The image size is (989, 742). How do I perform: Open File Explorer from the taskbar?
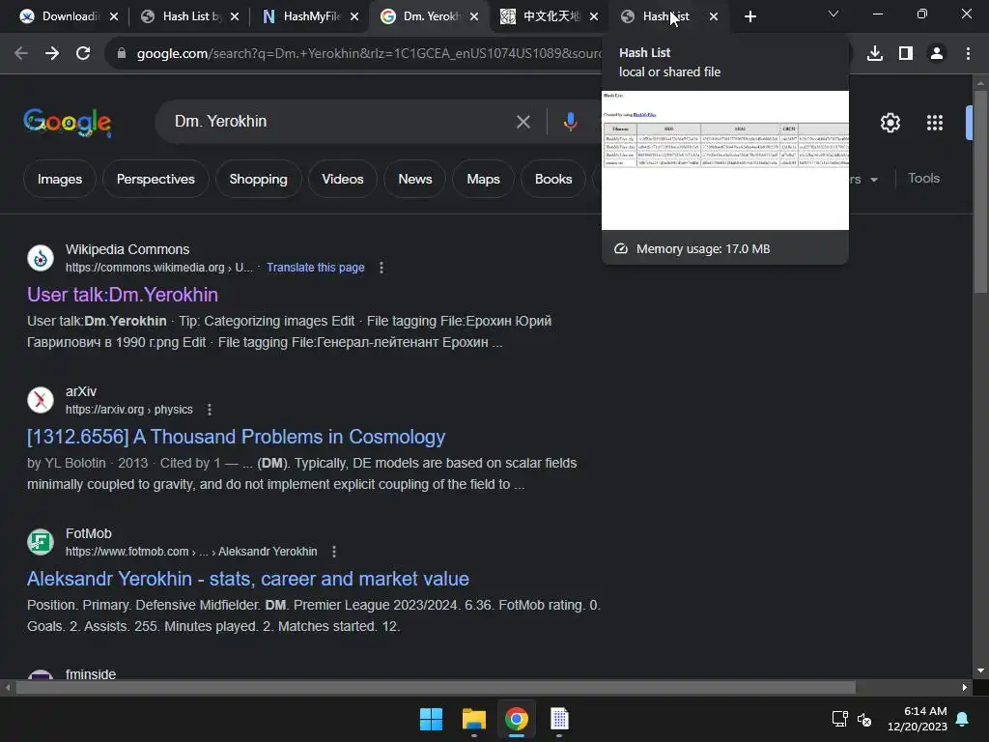(x=473, y=719)
